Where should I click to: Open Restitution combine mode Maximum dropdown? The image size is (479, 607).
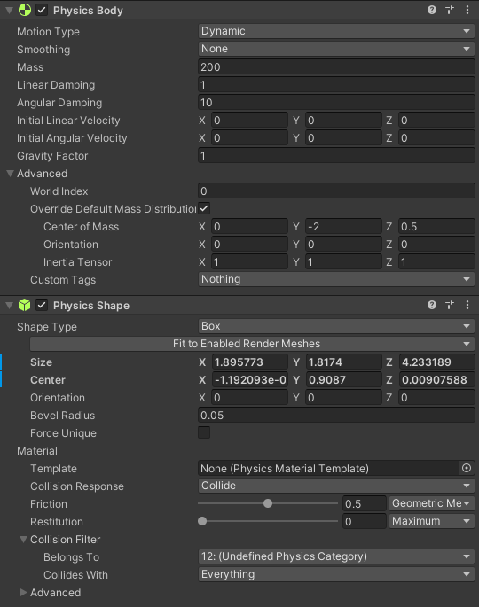432,521
